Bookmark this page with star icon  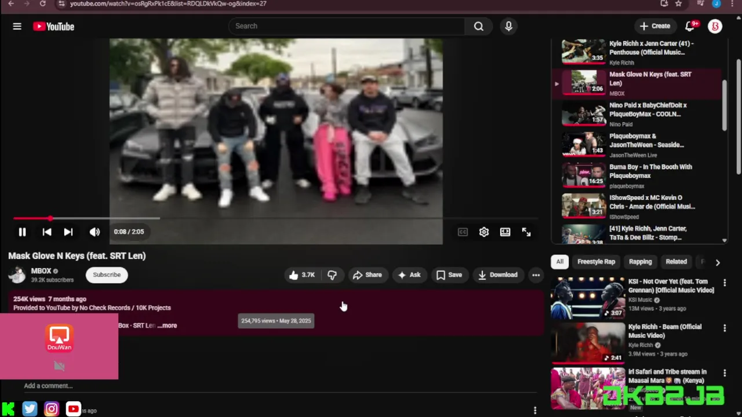[x=678, y=3]
